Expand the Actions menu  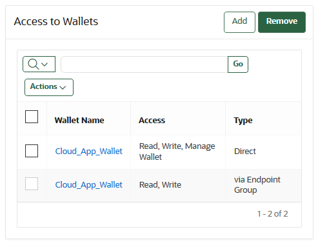pos(49,87)
